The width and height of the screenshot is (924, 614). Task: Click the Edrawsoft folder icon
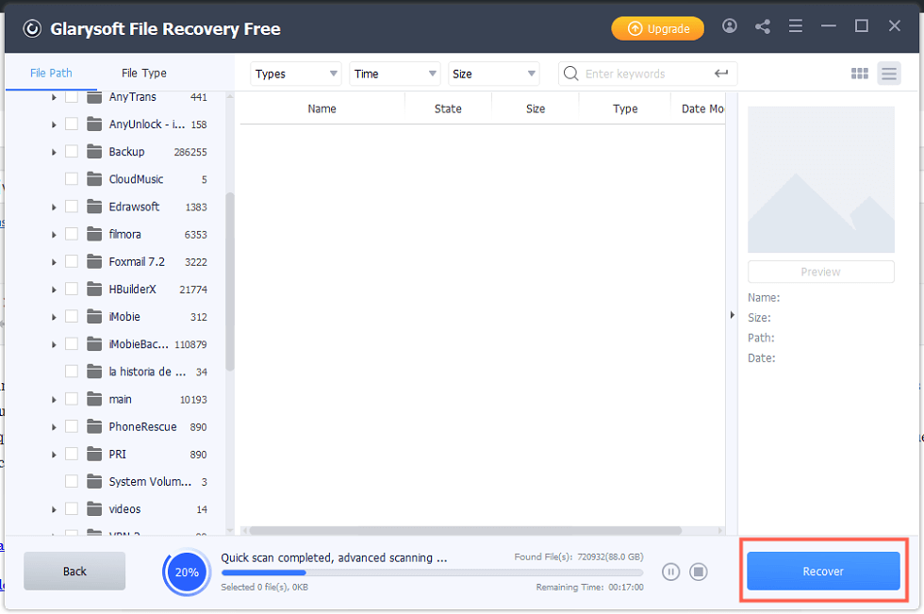[94, 207]
